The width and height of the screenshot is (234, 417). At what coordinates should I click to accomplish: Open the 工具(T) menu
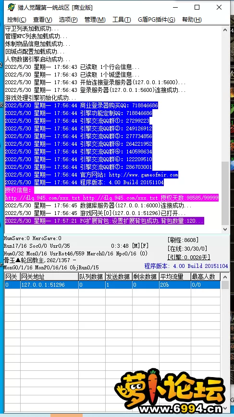[122, 19]
